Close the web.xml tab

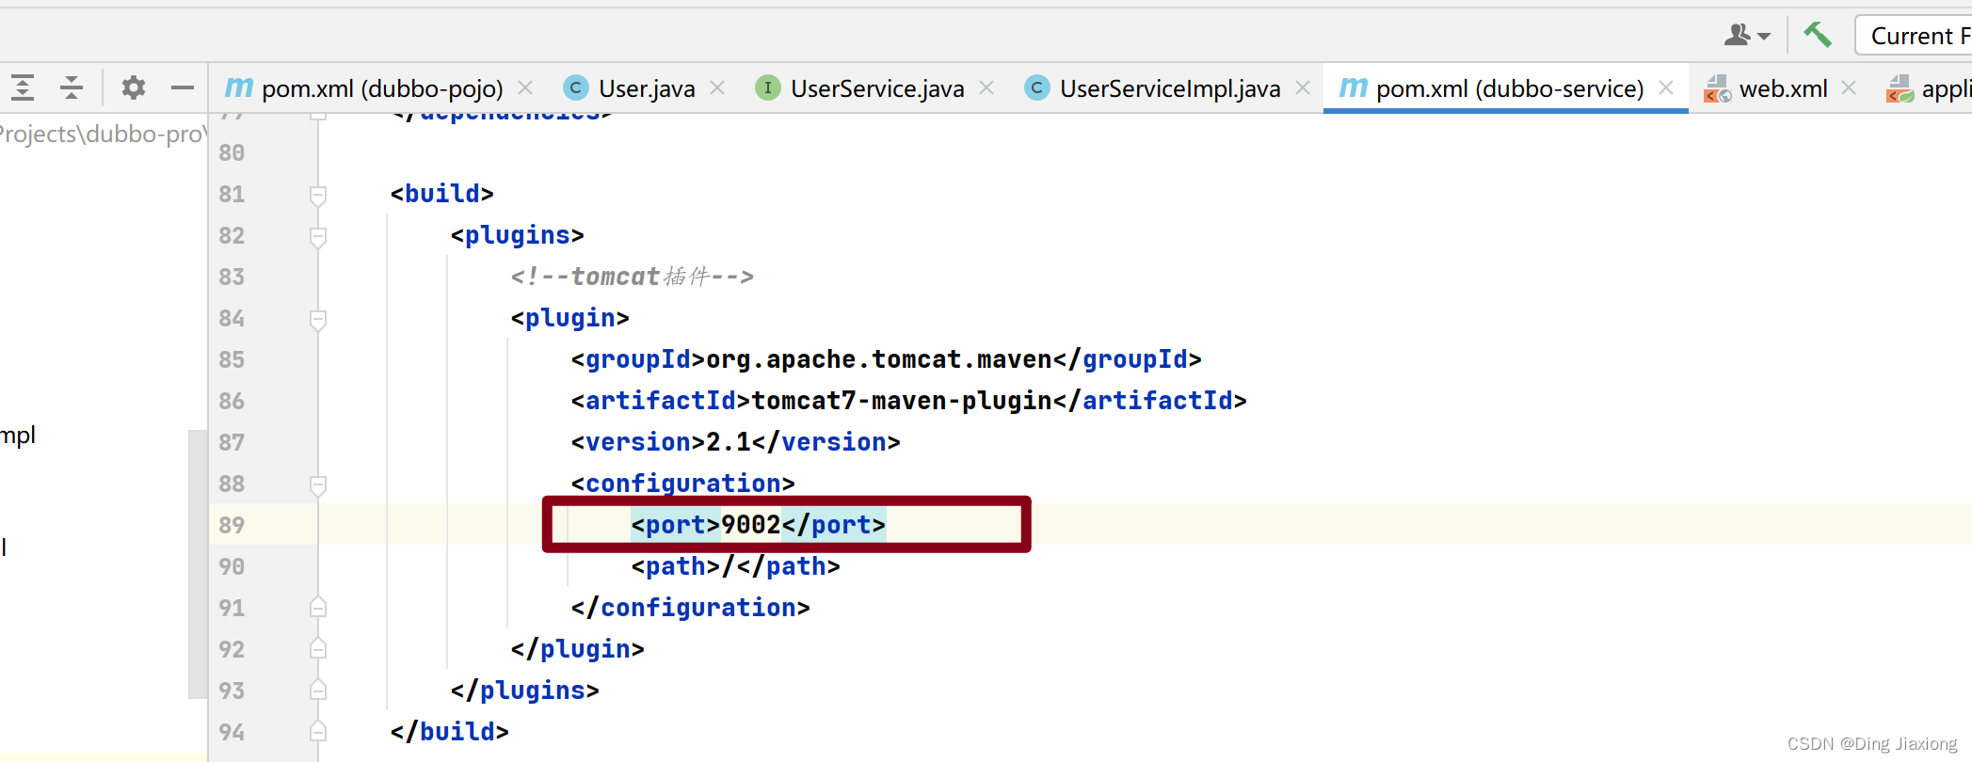coord(1849,87)
